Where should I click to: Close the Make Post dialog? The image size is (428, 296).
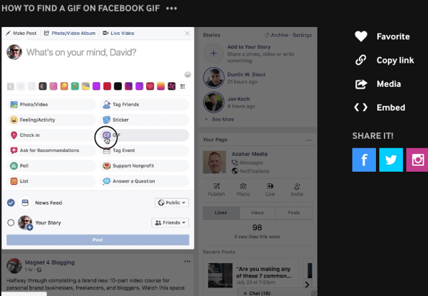pos(187,34)
